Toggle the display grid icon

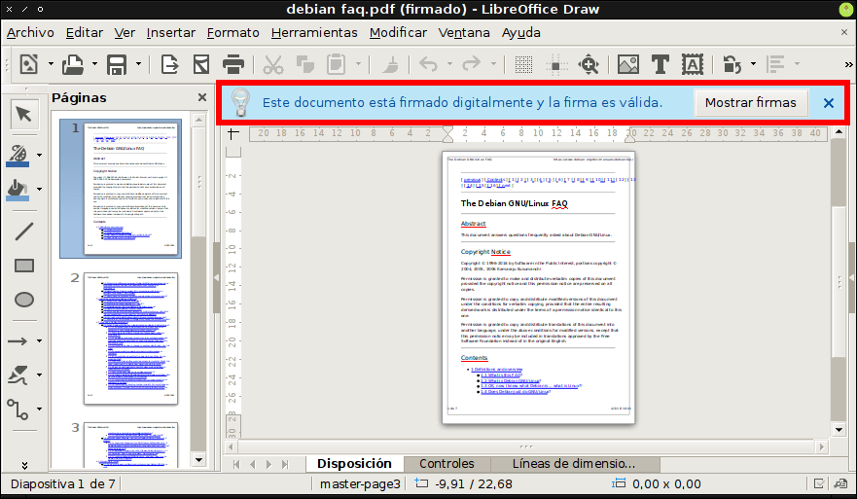coord(523,64)
